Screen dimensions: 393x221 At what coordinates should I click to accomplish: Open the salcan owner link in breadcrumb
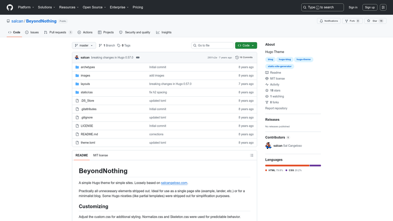click(x=17, y=21)
